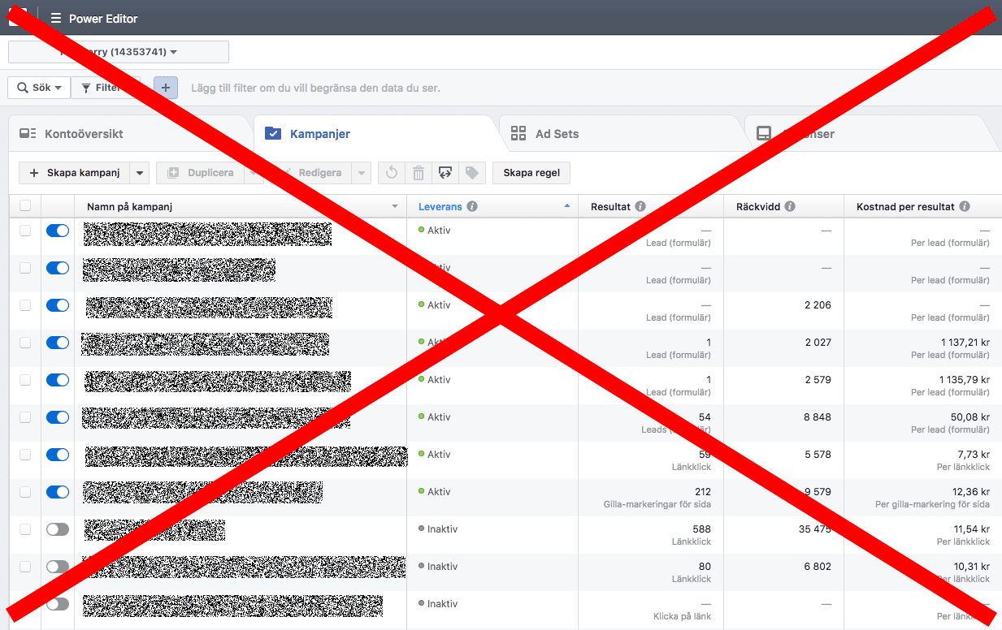The width and height of the screenshot is (1002, 630).
Task: Open the hamburger menu beside Power Editor
Action: point(56,18)
